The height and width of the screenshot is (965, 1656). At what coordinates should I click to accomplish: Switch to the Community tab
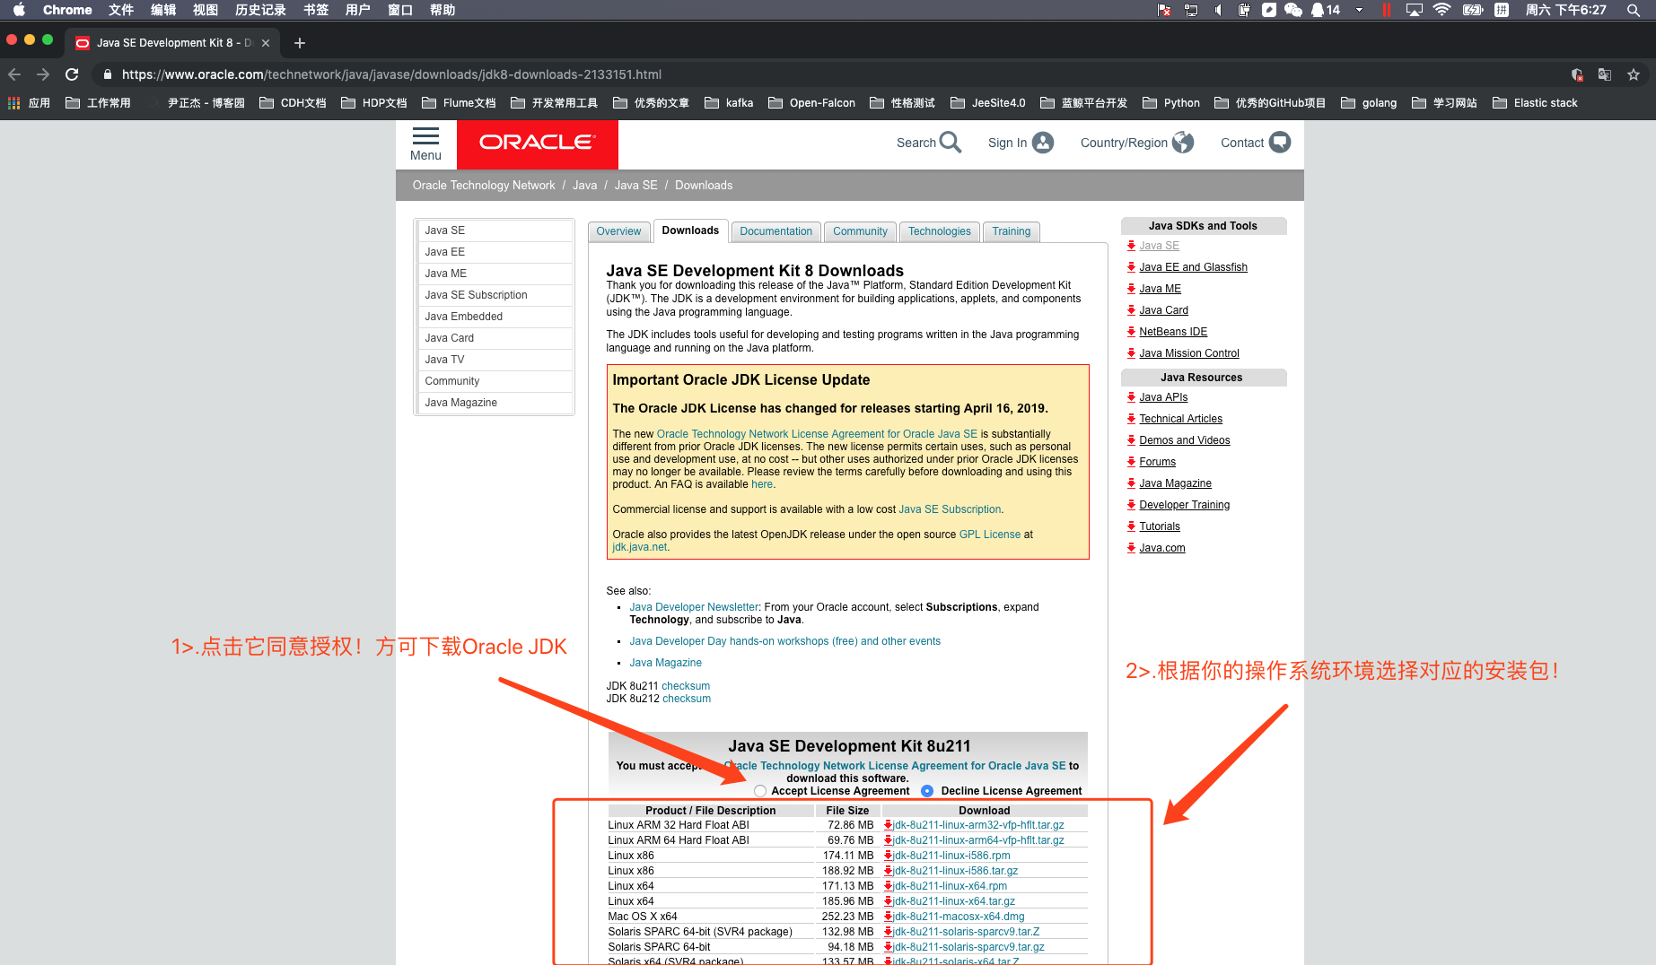tap(860, 231)
